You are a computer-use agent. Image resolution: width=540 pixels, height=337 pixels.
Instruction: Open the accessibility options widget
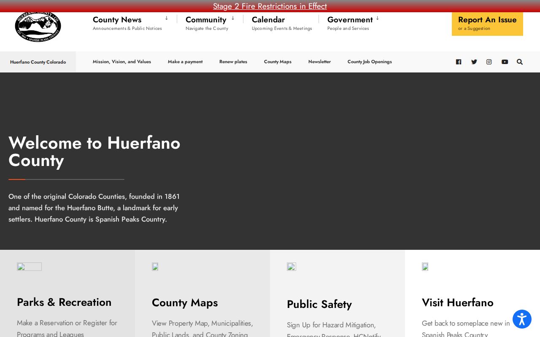522,319
